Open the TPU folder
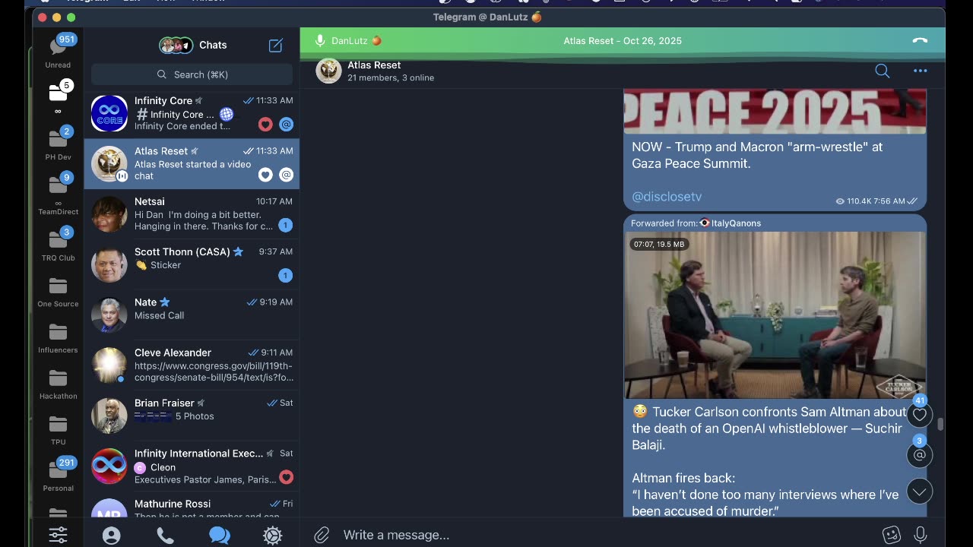The width and height of the screenshot is (973, 547). (58, 430)
